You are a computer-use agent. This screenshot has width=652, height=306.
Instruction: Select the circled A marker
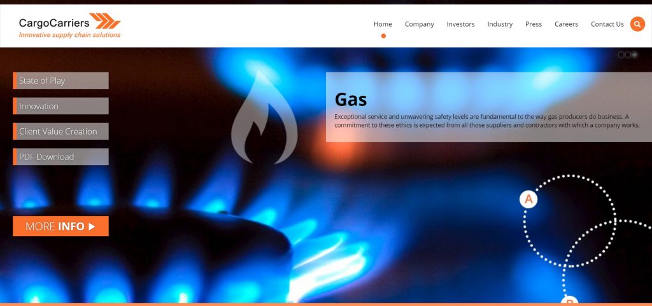[528, 199]
